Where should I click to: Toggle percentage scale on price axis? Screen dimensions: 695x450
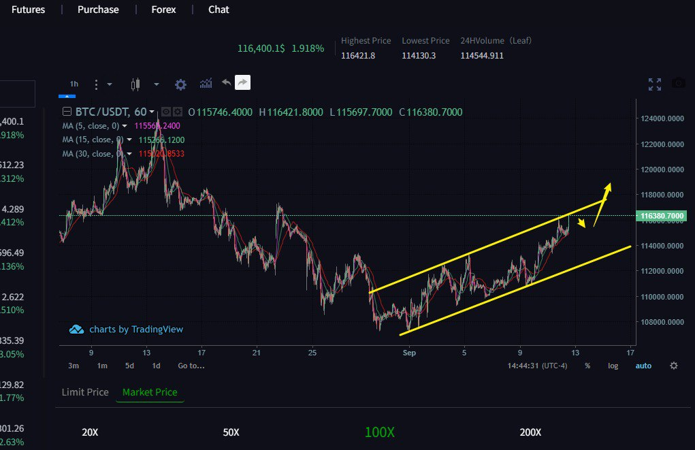587,366
